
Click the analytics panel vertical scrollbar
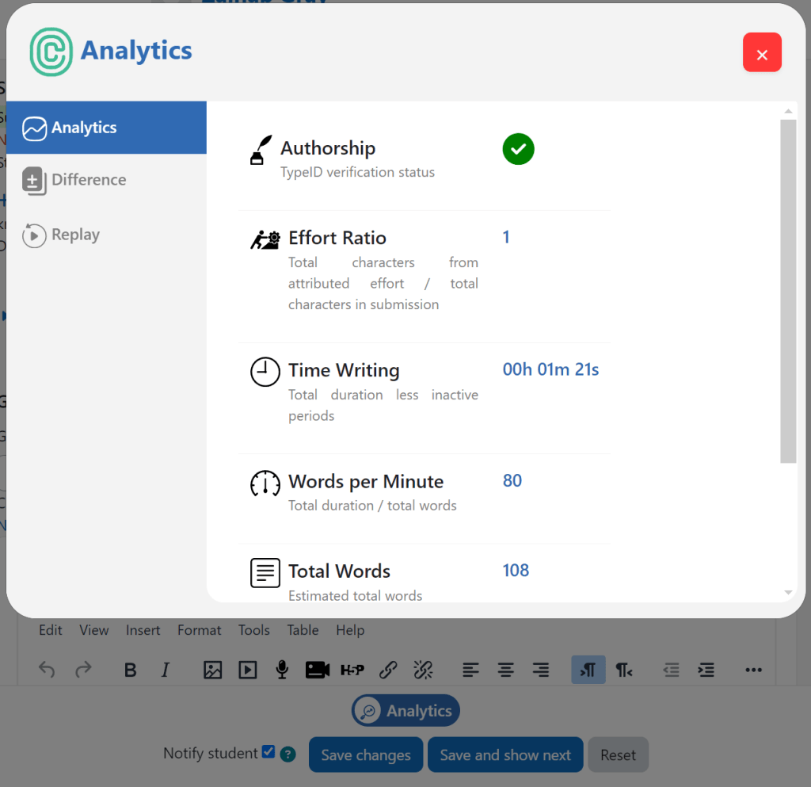(x=788, y=290)
